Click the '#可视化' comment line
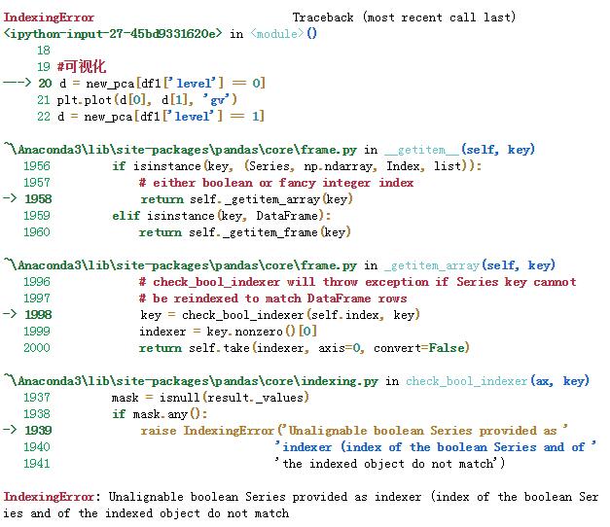 pyautogui.click(x=82, y=66)
